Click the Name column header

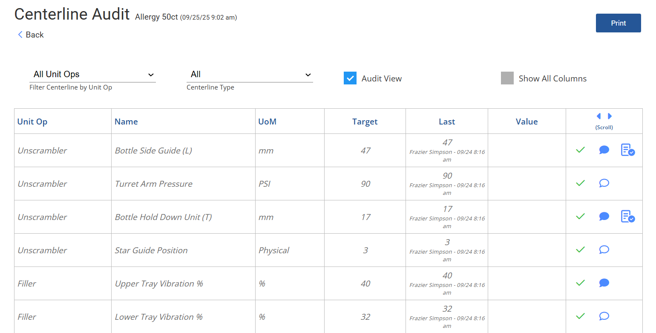tap(126, 122)
